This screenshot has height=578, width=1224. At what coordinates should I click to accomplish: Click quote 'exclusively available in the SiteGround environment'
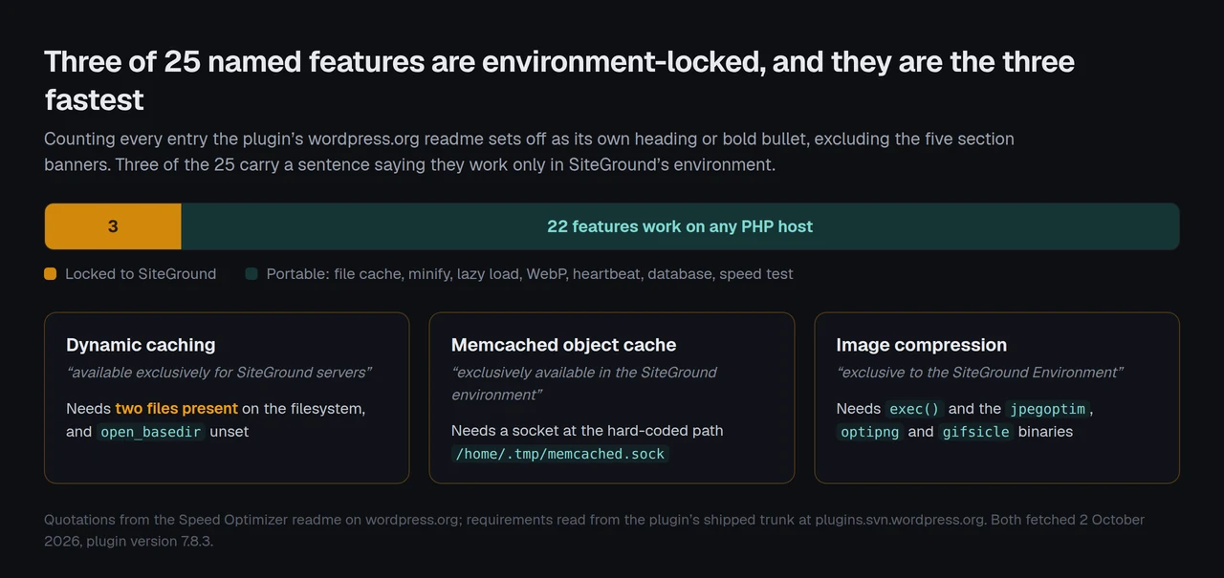pyautogui.click(x=584, y=383)
